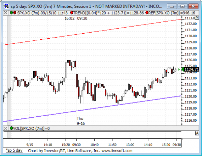Click the 10:40 time axis label
The image size is (202, 156).
94,145
